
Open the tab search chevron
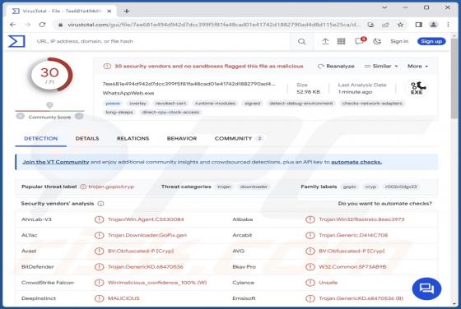(x=384, y=7)
